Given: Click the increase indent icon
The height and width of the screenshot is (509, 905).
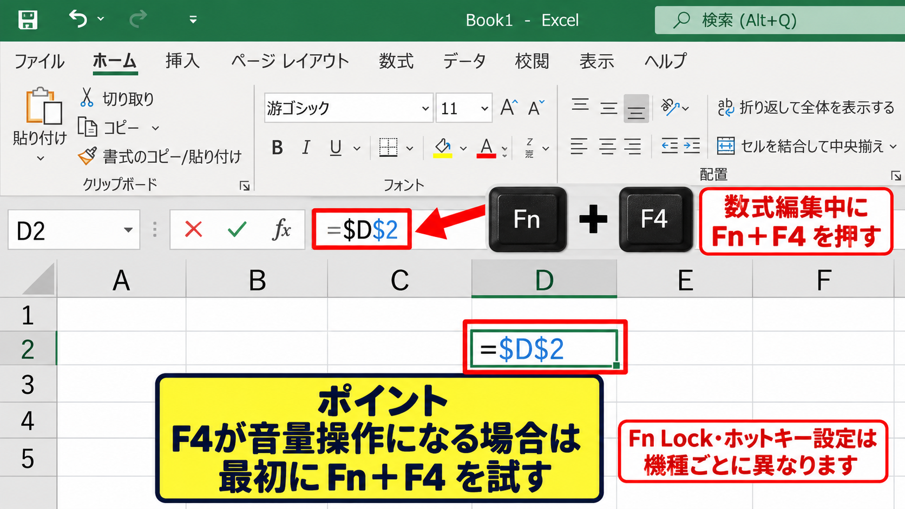Looking at the screenshot, I should tap(692, 146).
